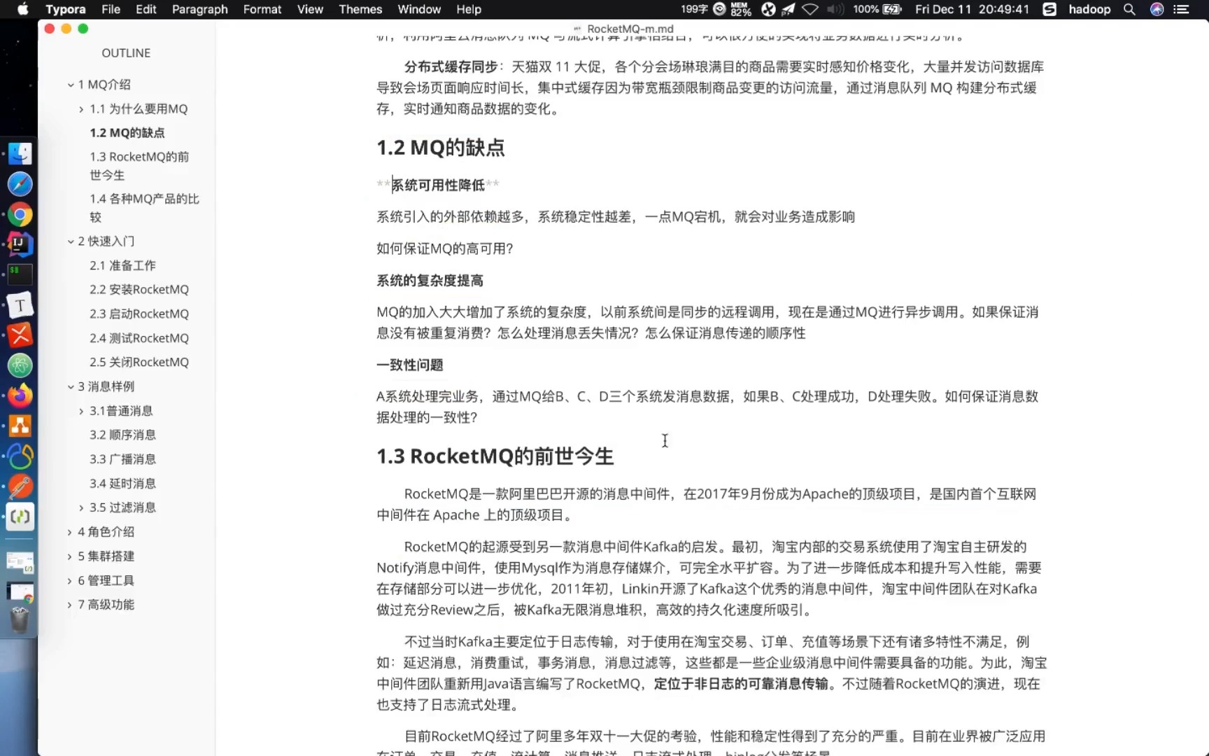Open the Trash in the Dock
This screenshot has width=1209, height=756.
20,620
